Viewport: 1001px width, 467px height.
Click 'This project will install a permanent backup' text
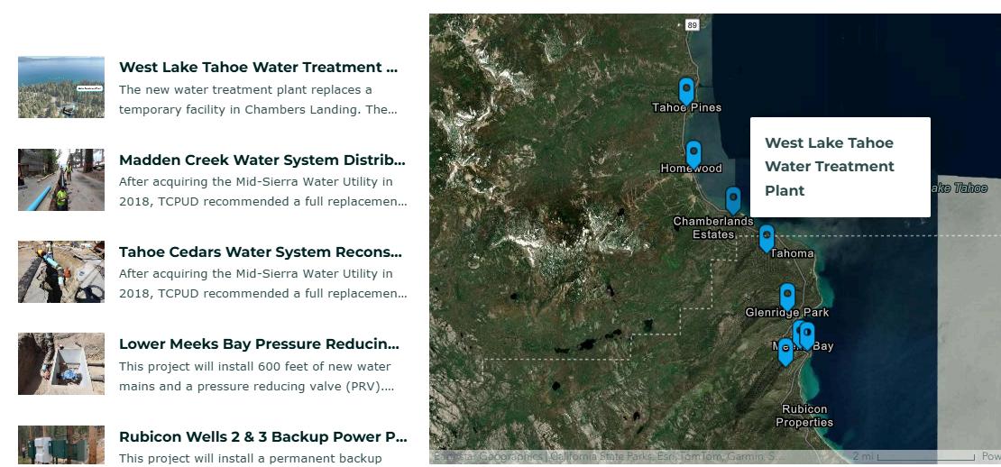coord(251,458)
